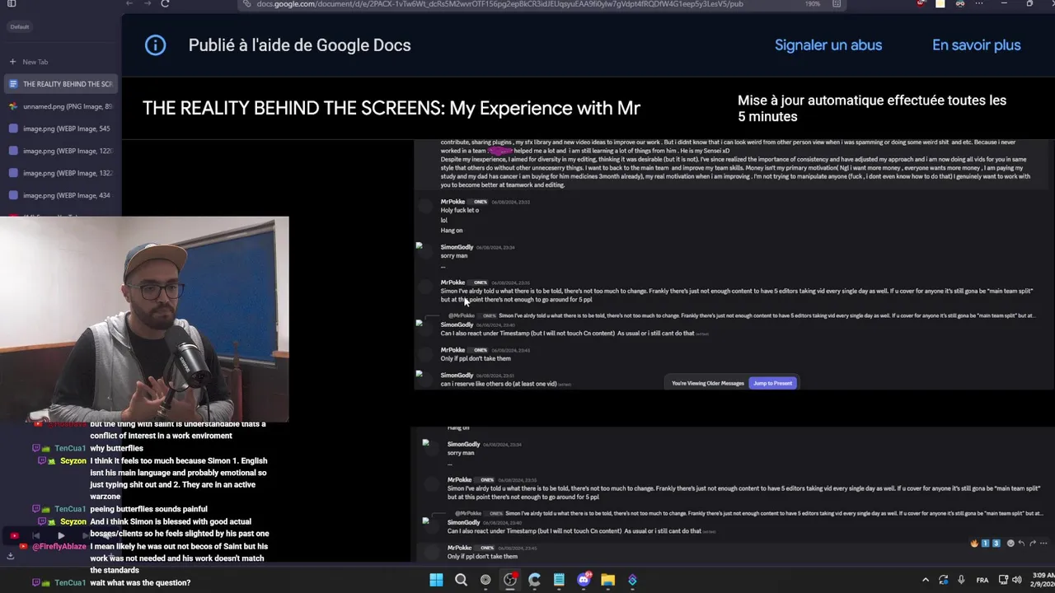Open the 190% zoom level indicator
Image resolution: width=1055 pixels, height=593 pixels.
point(812,4)
